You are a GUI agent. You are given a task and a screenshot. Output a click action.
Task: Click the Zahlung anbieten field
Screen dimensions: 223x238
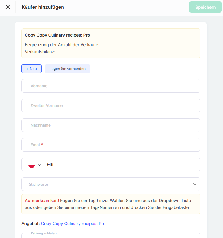(111, 236)
